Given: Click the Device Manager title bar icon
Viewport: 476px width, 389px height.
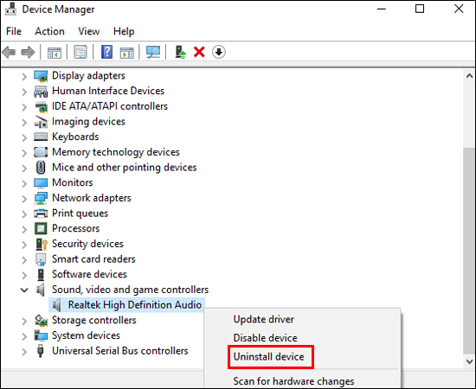Looking at the screenshot, I should [x=10, y=9].
